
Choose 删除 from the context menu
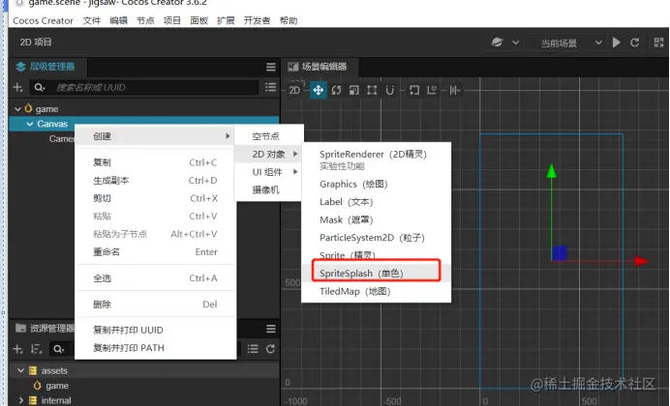[x=156, y=304]
